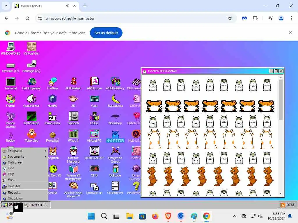The width and height of the screenshot is (298, 223).
Task: Mute the WINDOWS93 tab audio
Action: tap(68, 6)
